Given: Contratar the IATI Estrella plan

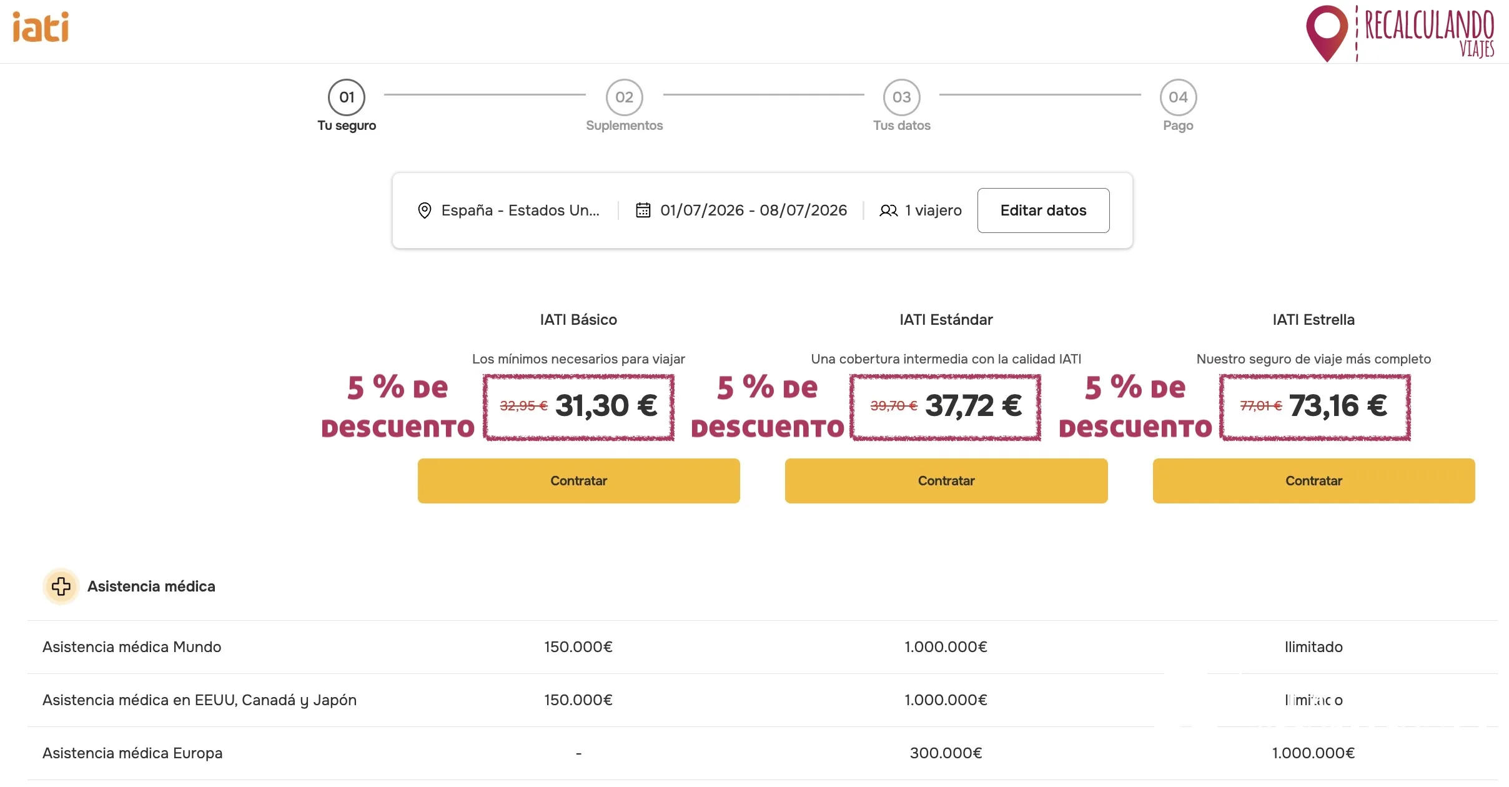Looking at the screenshot, I should tap(1314, 481).
